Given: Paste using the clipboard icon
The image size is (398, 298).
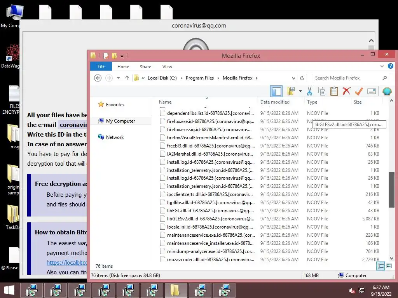Looking at the screenshot, I should 334,91.
